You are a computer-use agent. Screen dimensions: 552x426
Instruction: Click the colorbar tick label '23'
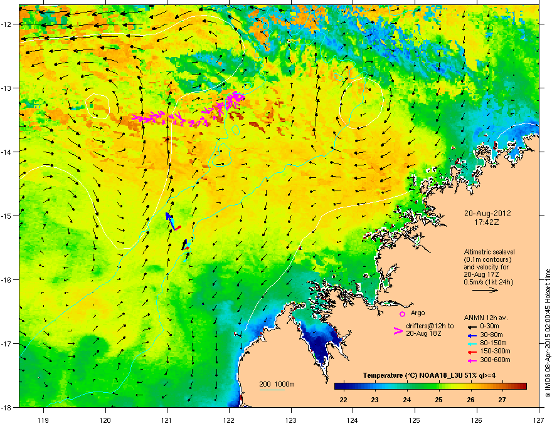pyautogui.click(x=375, y=400)
